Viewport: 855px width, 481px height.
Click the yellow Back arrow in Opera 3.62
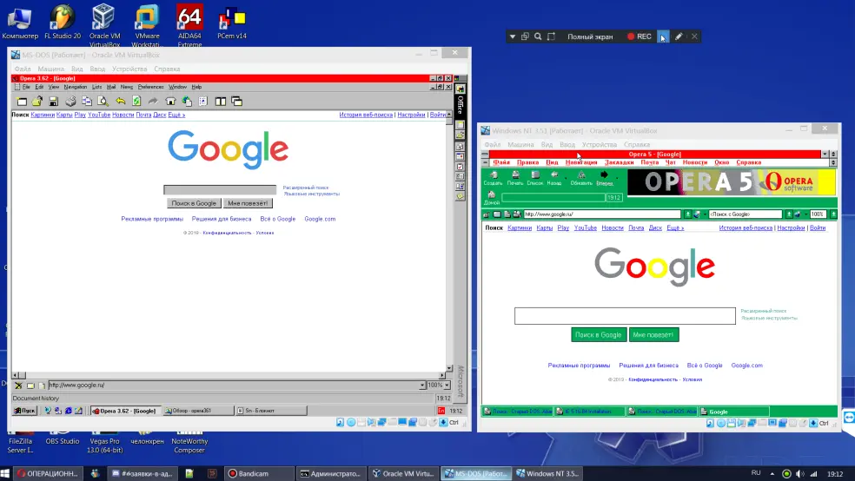point(120,102)
